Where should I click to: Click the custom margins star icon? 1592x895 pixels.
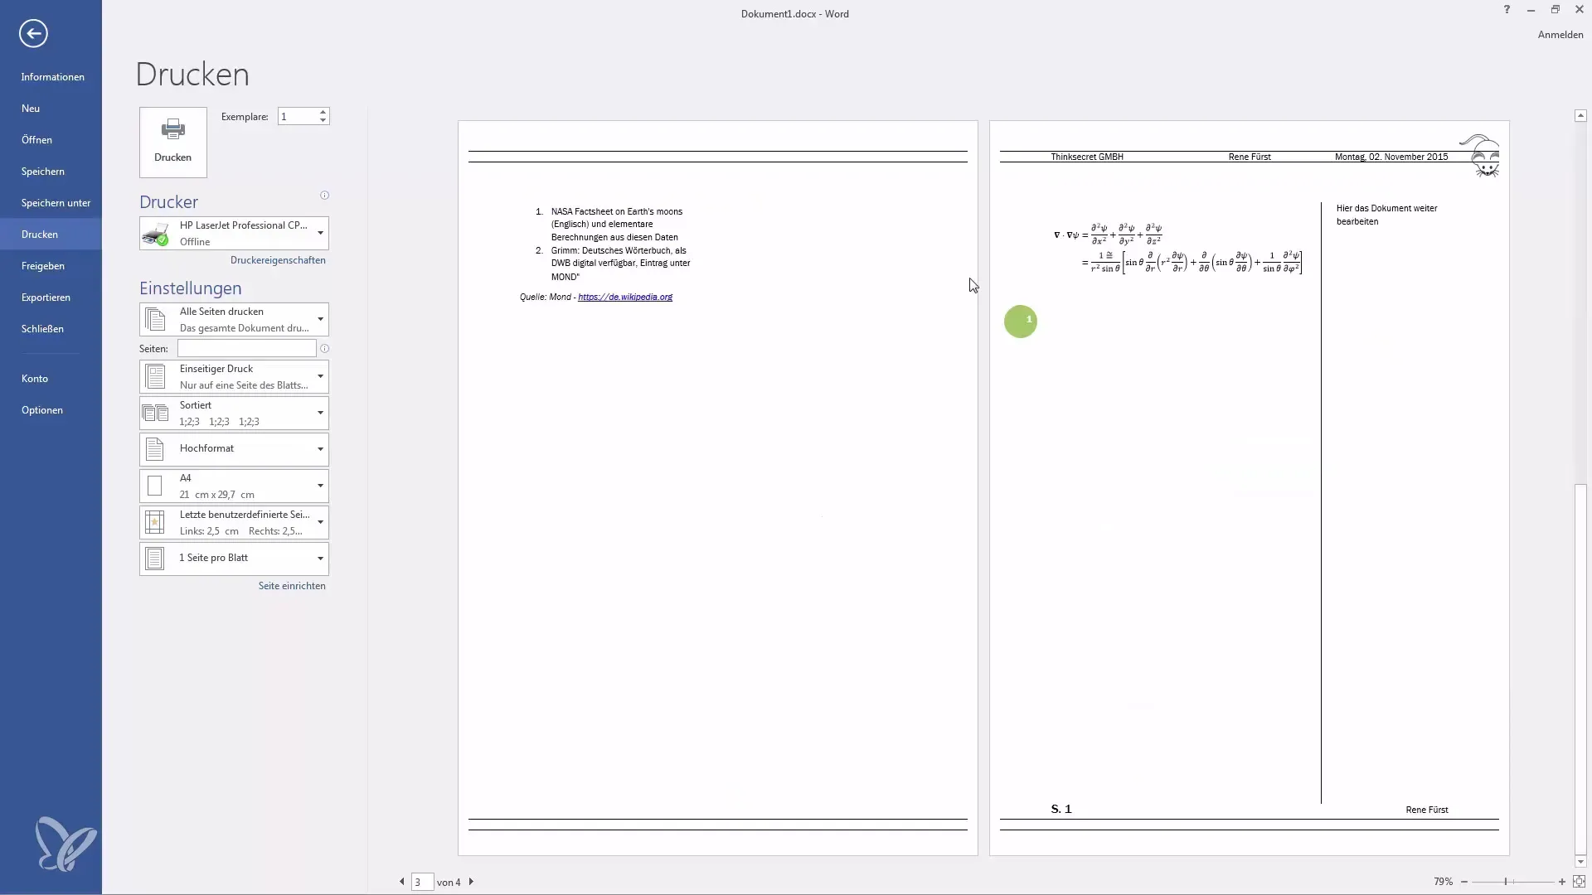[154, 523]
